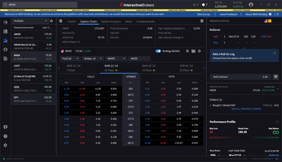Select QQQ in the portfolio list
This screenshot has width=282, height=162.
(34, 89)
